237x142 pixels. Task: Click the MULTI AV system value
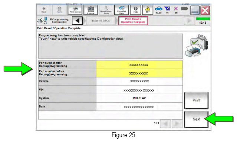tap(139, 98)
